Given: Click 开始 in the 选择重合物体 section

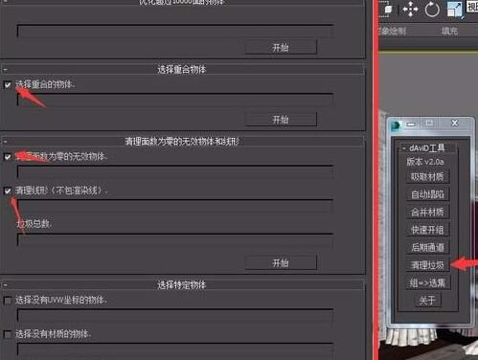Looking at the screenshot, I should 281,120.
